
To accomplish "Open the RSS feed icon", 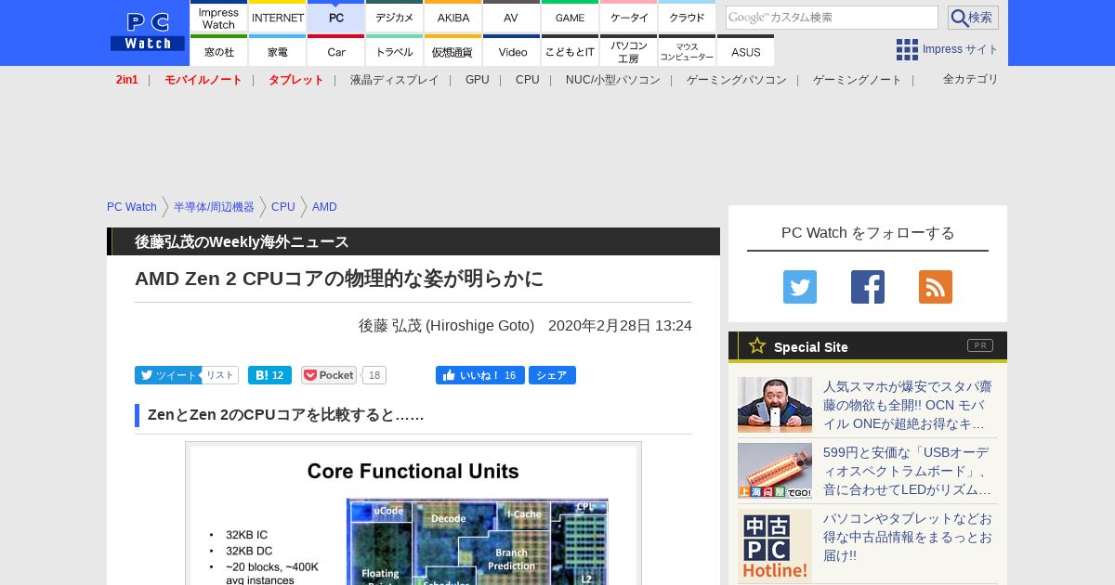I will [936, 287].
